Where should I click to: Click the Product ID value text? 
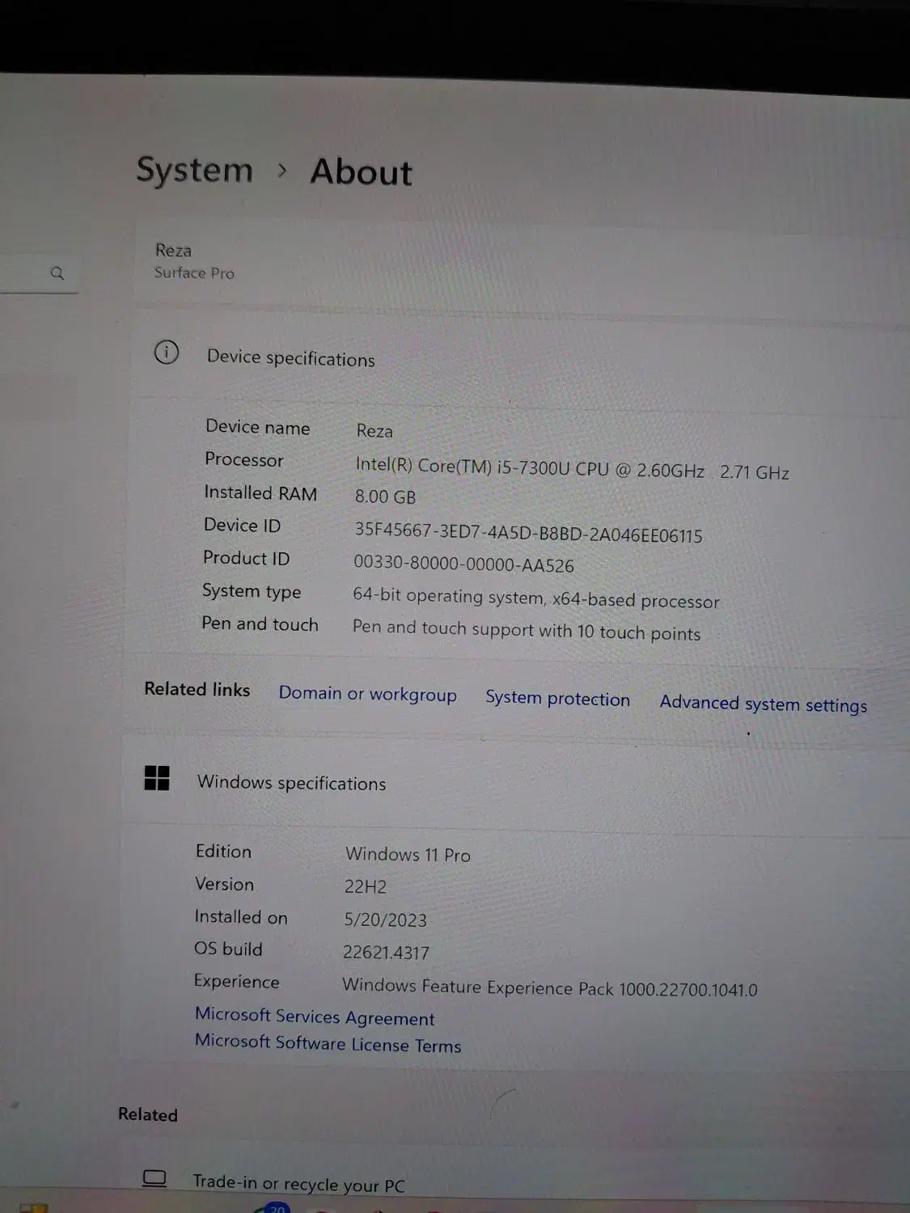click(x=463, y=564)
